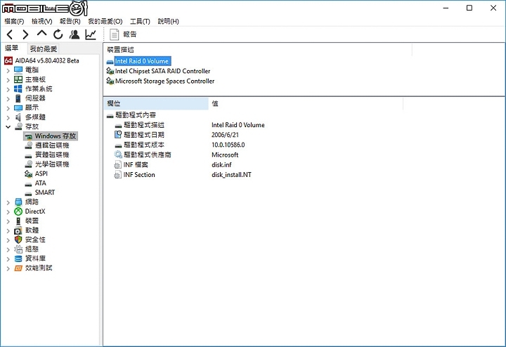Switch to the 選單 sidebar tab
The image size is (506, 347).
pyautogui.click(x=12, y=48)
